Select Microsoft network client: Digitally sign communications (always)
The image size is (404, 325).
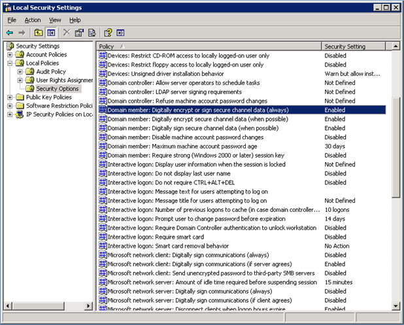coord(188,255)
